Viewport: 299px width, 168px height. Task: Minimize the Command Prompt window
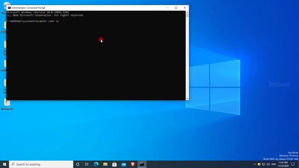[168, 8]
